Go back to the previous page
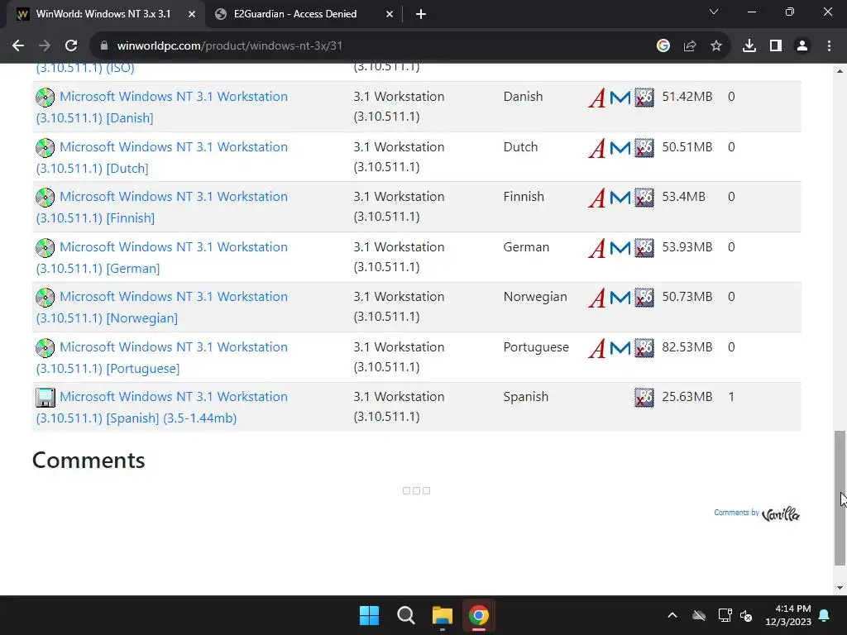Image resolution: width=847 pixels, height=635 pixels. 18,46
